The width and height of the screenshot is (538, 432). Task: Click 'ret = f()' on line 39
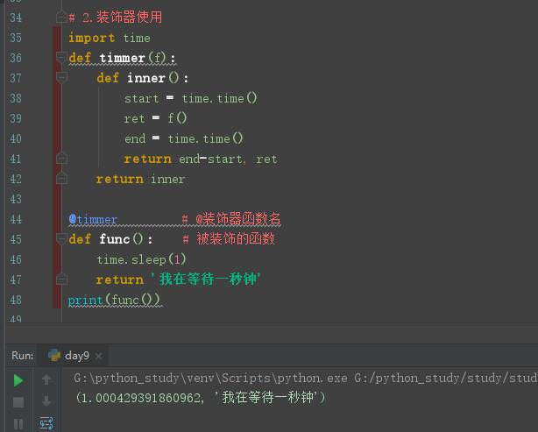pos(155,118)
